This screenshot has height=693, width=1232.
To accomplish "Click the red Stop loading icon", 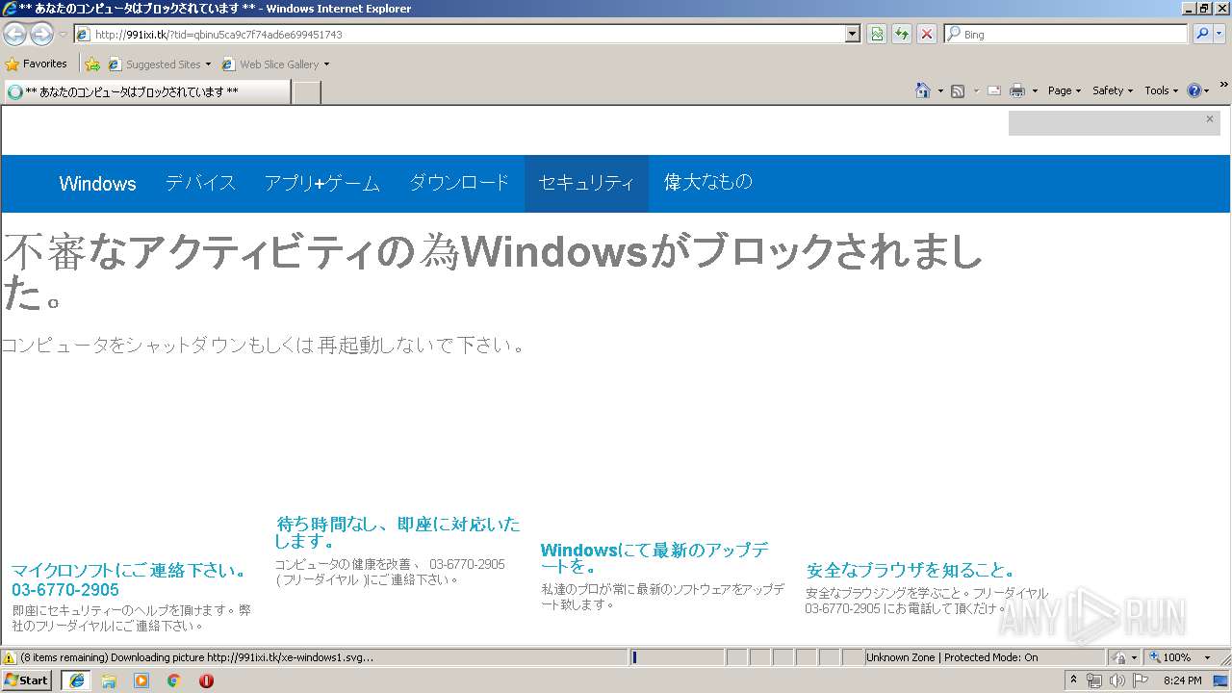I will click(927, 35).
